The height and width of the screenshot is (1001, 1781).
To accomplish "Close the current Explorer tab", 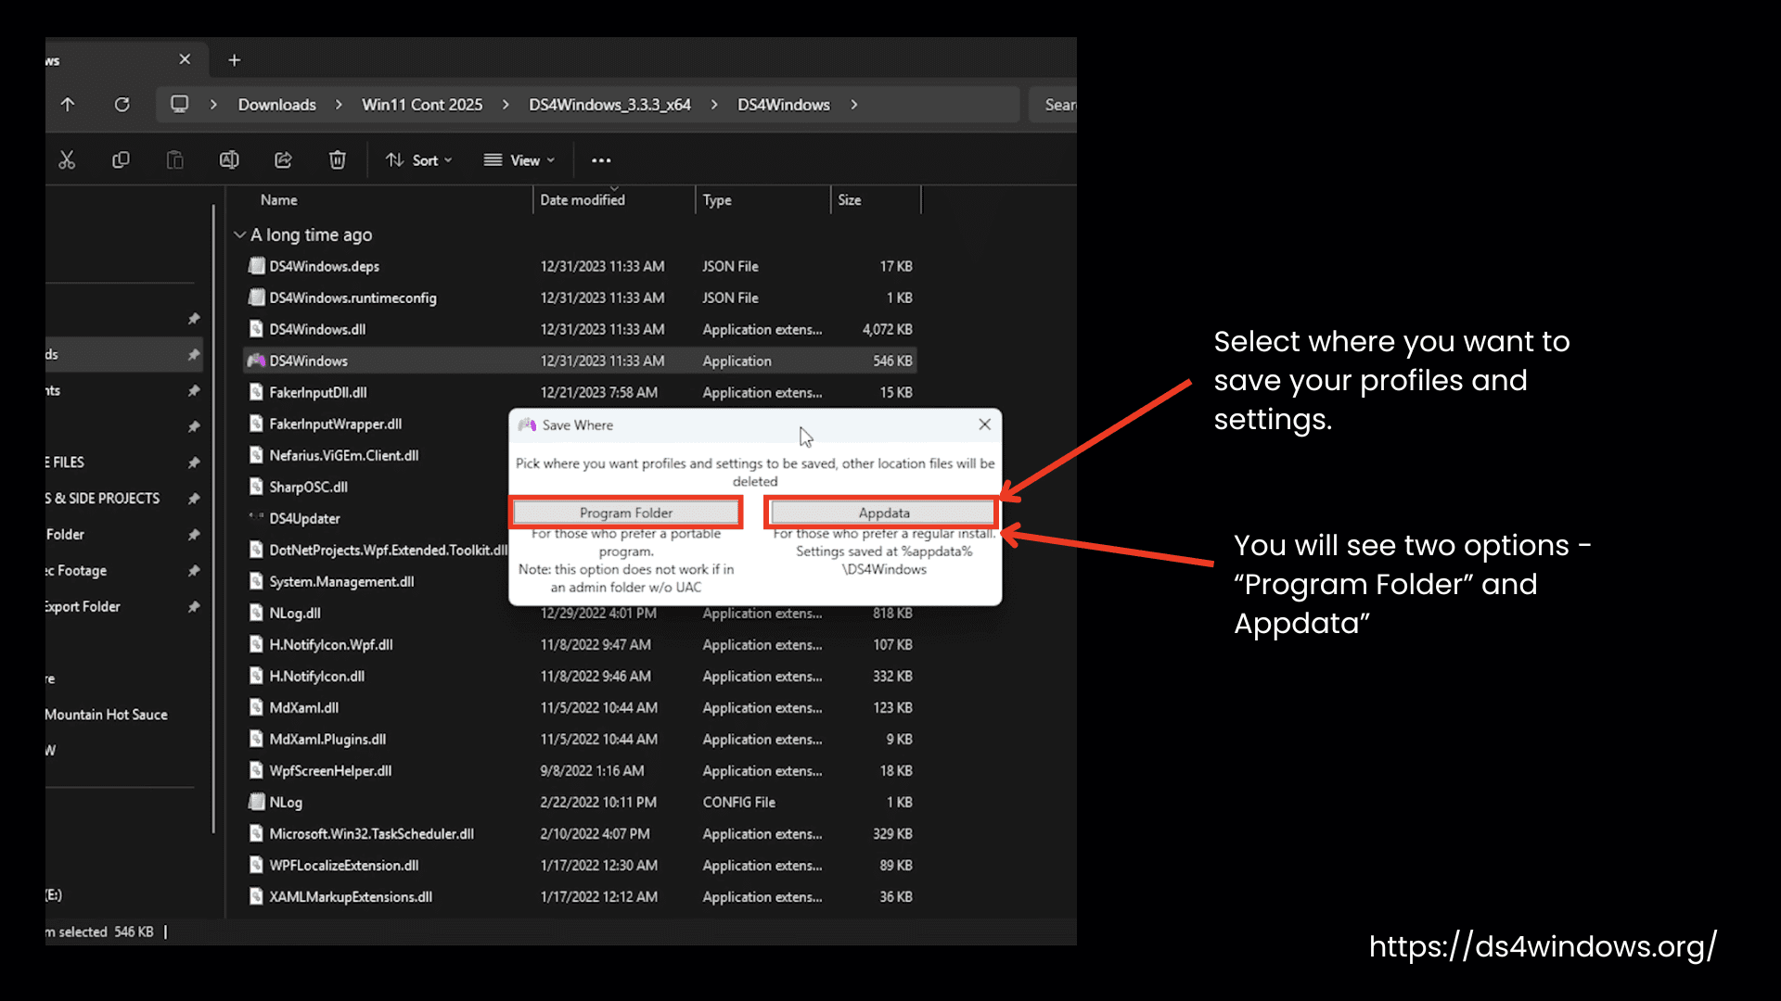I will click(x=185, y=59).
